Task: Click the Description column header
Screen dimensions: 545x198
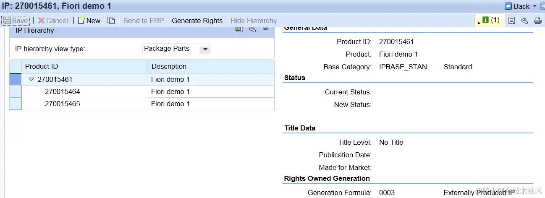Action: click(x=211, y=66)
